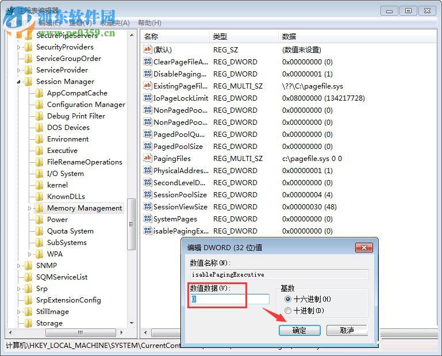Select the I/O System tree item
Image resolution: width=442 pixels, height=356 pixels.
coord(66,174)
